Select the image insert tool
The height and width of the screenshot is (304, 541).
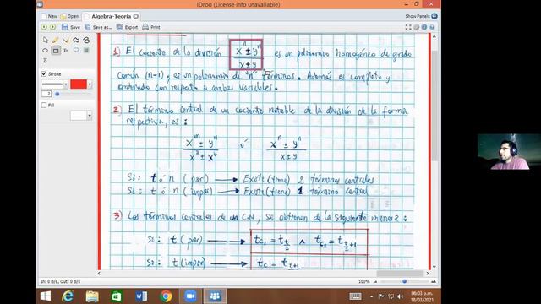coord(86,51)
